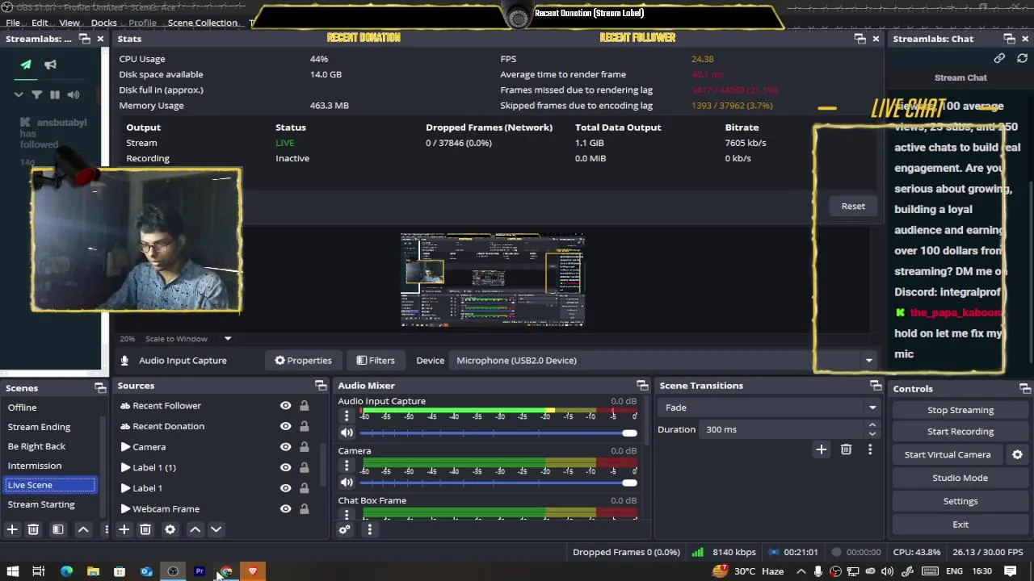Click the paper plane icon in Streamlabs dock
Viewport: 1034px width, 581px height.
[26, 65]
